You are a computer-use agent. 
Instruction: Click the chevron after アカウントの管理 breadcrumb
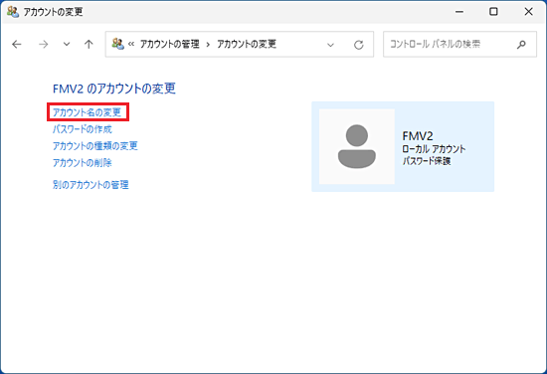[x=208, y=45]
